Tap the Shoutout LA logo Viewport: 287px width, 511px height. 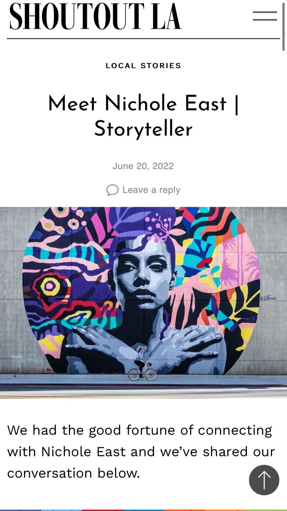pos(95,16)
